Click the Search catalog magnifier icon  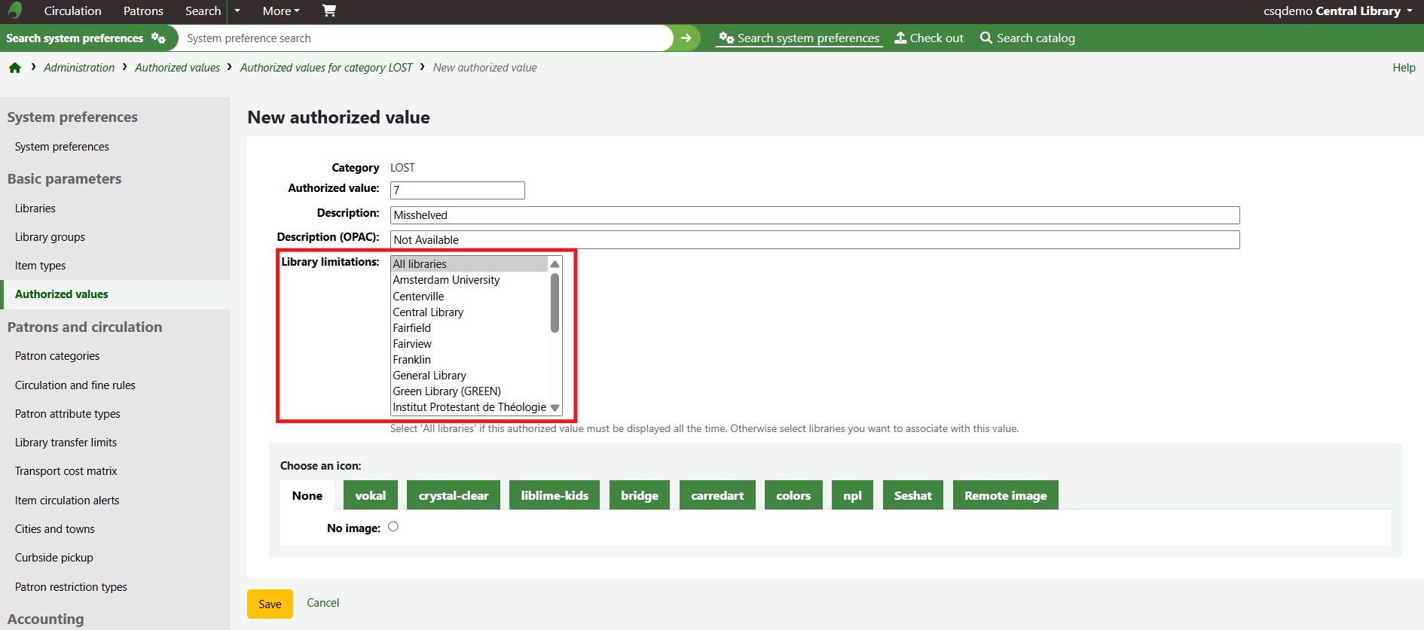pyautogui.click(x=985, y=38)
